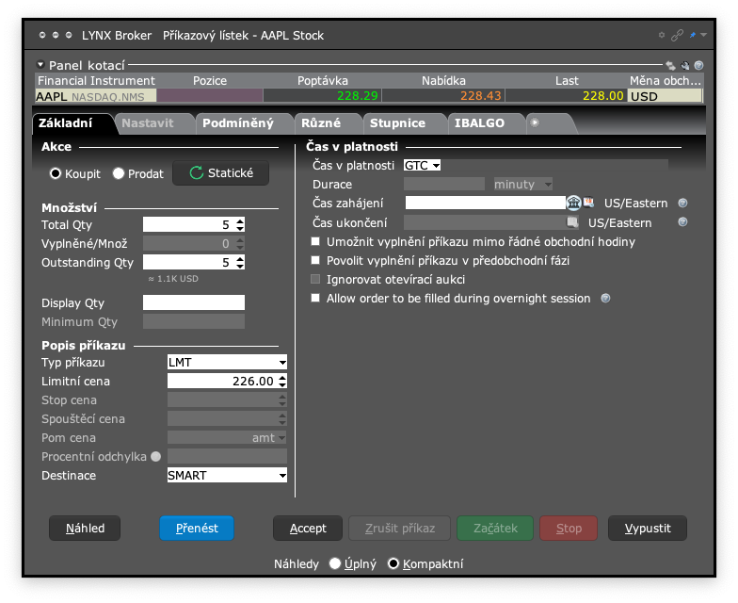Image resolution: width=738 pixels, height=603 pixels.
Task: Click the Statické button
Action: (220, 173)
